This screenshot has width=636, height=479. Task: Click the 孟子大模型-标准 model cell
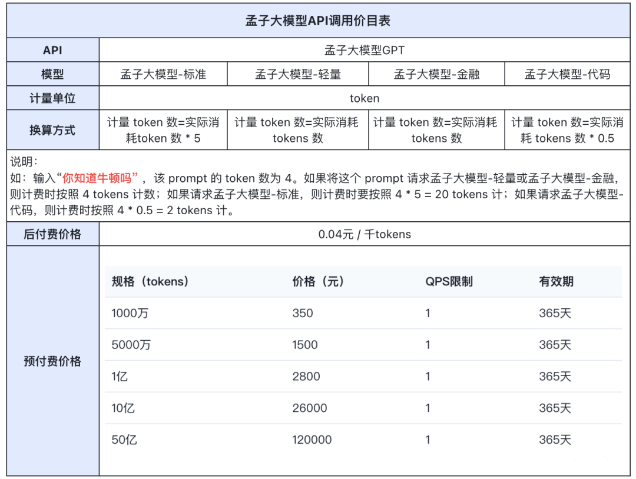(163, 74)
